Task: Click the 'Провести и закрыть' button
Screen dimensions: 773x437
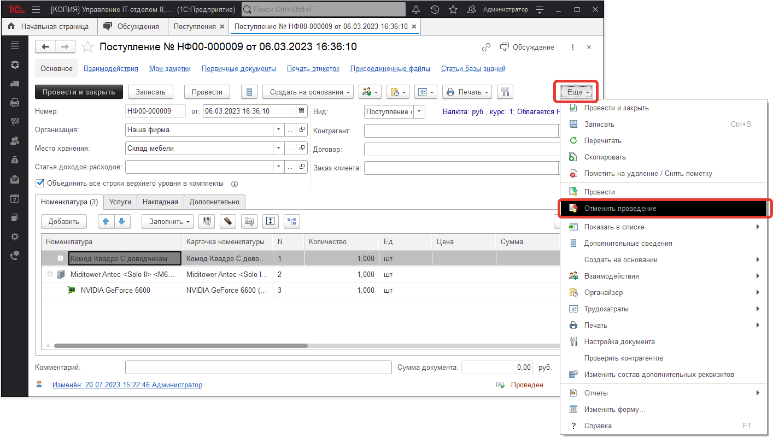Action: [x=79, y=92]
